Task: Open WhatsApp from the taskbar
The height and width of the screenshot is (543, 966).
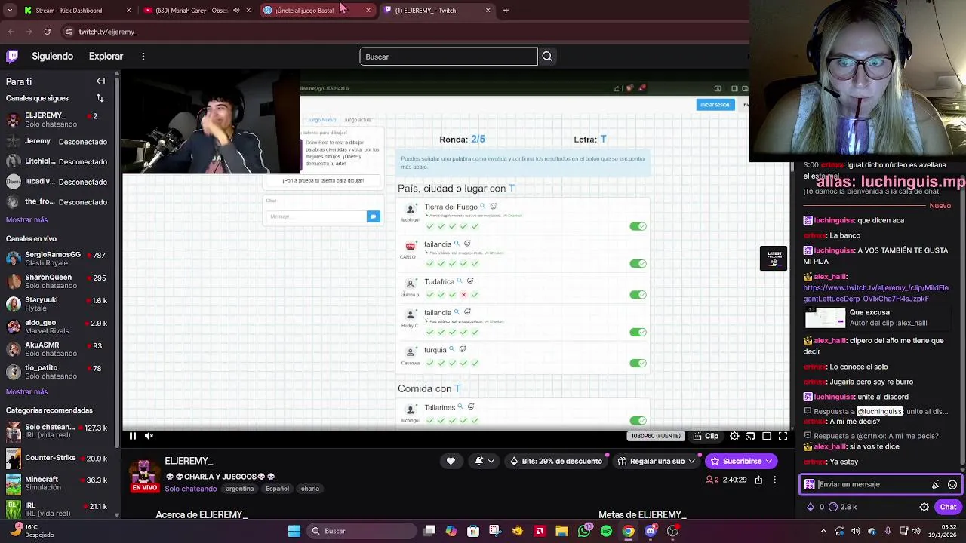Action: click(x=584, y=531)
